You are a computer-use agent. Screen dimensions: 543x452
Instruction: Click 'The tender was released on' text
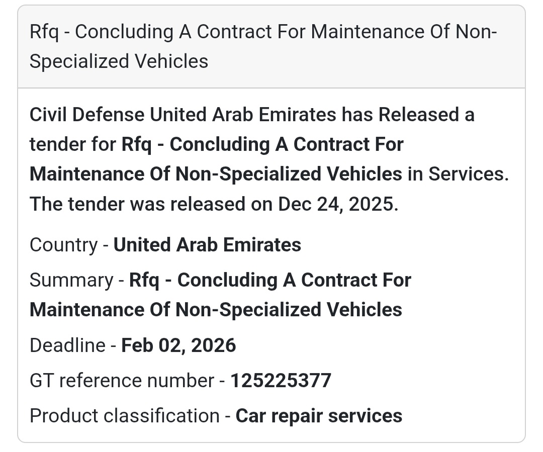point(151,204)
